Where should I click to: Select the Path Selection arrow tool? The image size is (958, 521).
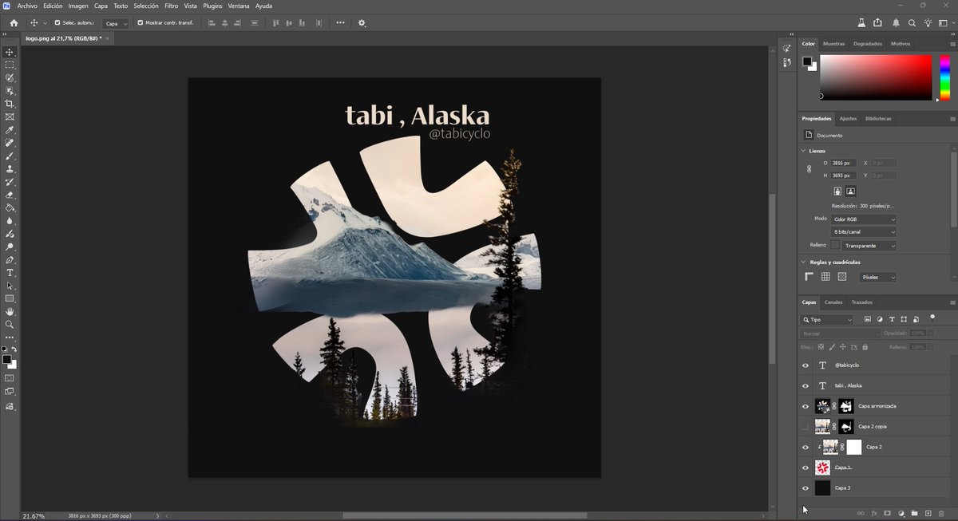10,286
